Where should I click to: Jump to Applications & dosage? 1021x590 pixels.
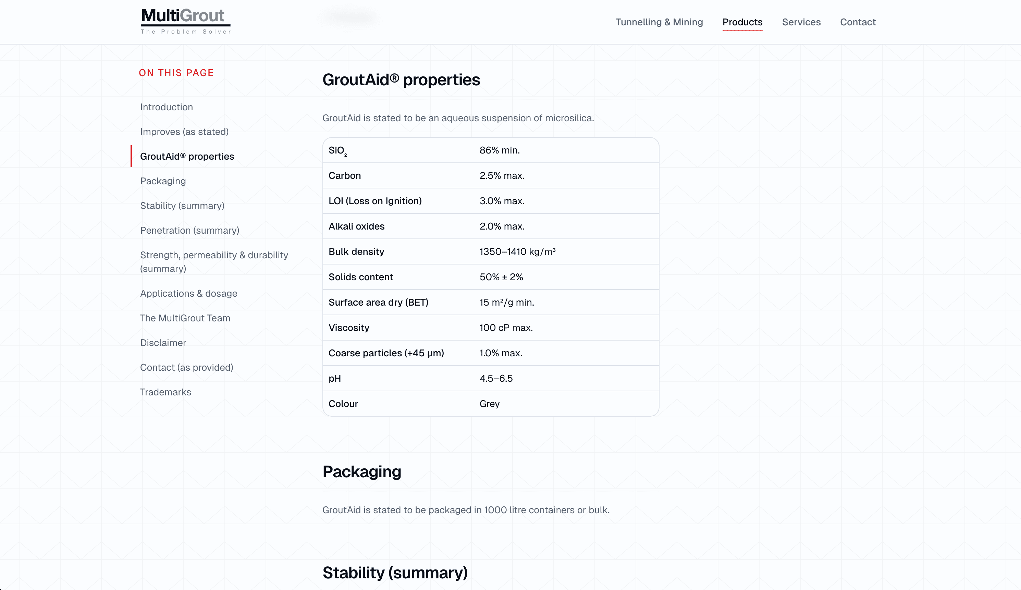pos(189,293)
